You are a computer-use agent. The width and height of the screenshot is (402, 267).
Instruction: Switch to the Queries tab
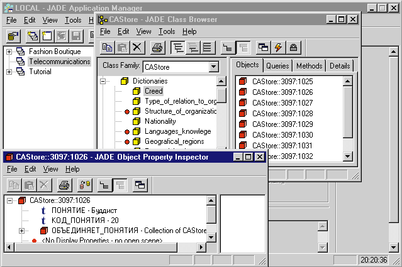point(277,66)
